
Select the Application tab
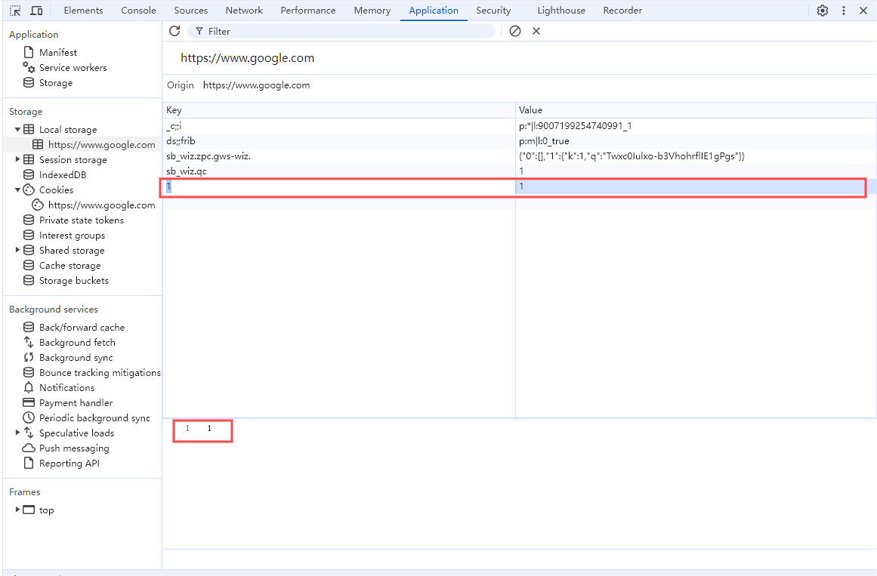click(x=434, y=11)
